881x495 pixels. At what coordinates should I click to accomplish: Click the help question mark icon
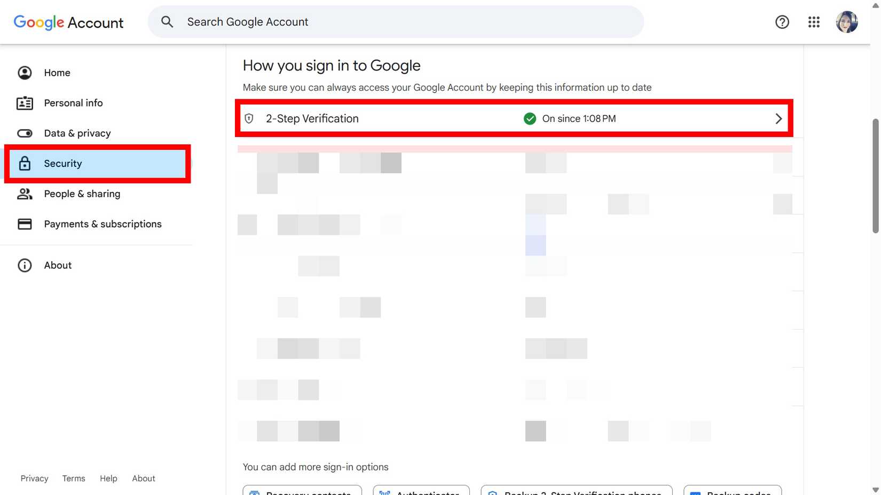782,22
